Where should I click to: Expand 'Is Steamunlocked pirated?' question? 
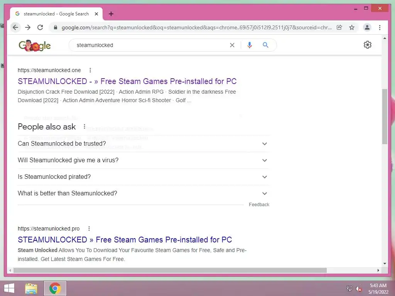[143, 177]
